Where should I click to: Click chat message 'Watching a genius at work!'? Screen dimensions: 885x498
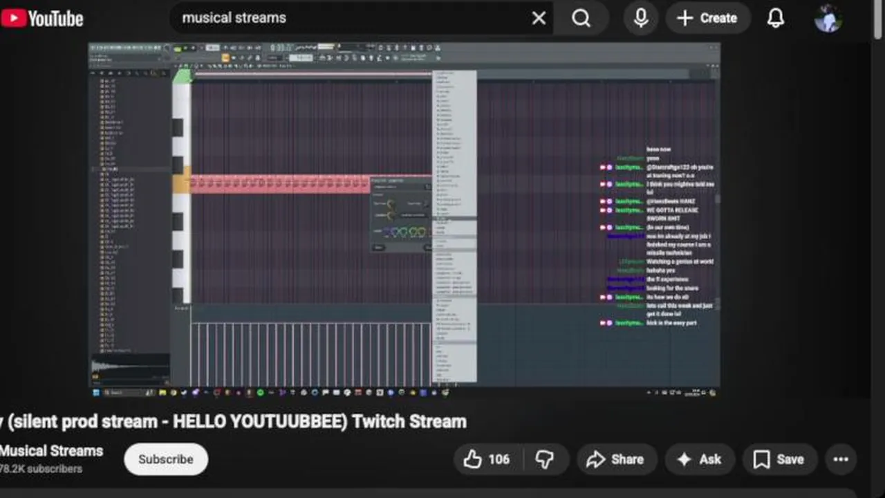click(x=680, y=261)
